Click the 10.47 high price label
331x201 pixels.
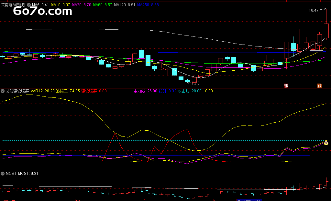pyautogui.click(x=314, y=10)
